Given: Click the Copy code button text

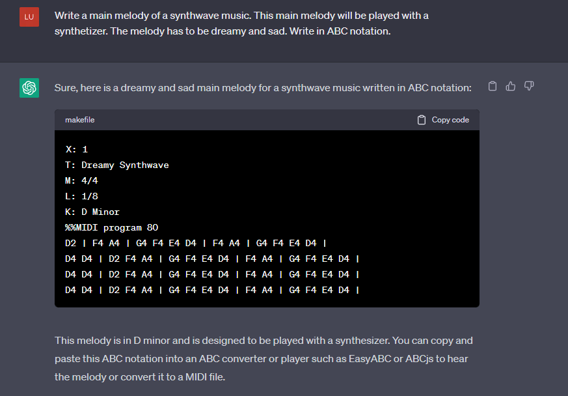Looking at the screenshot, I should tap(450, 120).
